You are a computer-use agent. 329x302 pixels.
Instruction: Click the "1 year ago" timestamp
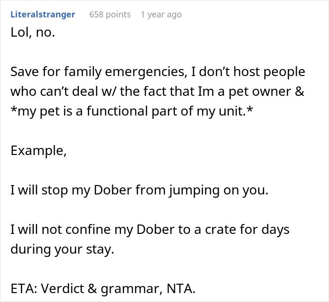coord(161,15)
